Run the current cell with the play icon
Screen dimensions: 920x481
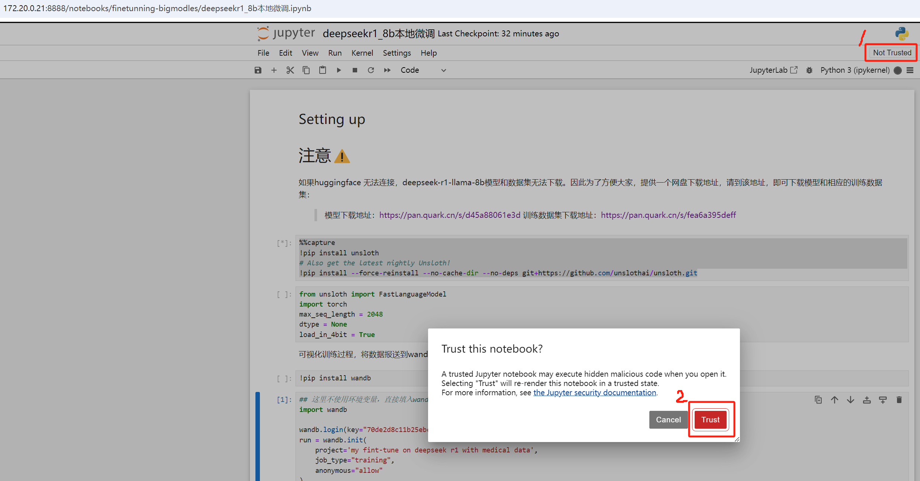(x=339, y=70)
